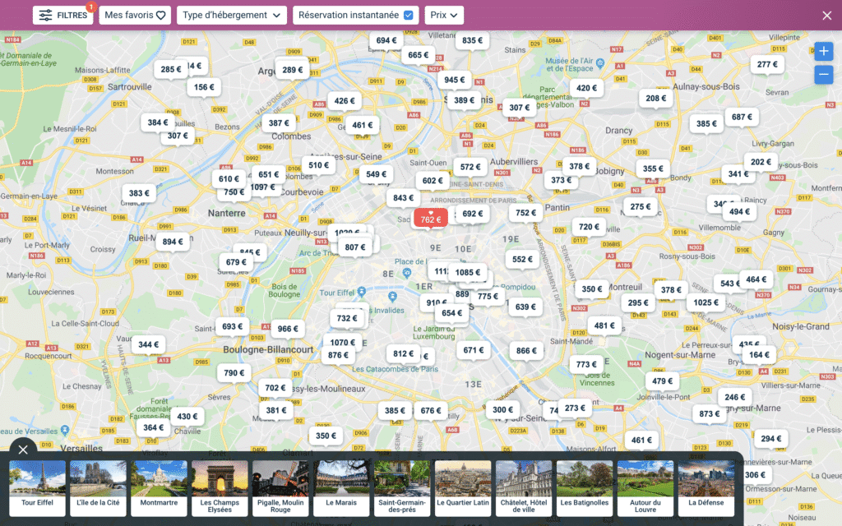Pick the Les Champs Elysées card

[x=220, y=488]
